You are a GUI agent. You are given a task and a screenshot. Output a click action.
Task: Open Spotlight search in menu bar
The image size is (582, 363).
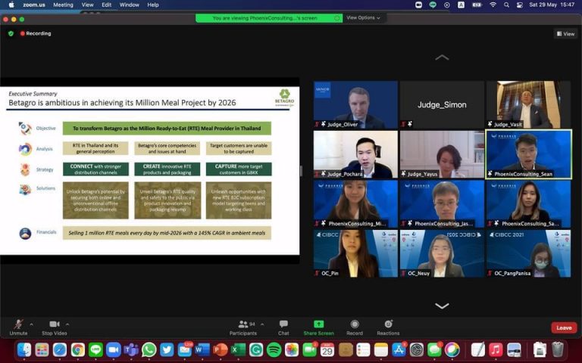tap(506, 5)
